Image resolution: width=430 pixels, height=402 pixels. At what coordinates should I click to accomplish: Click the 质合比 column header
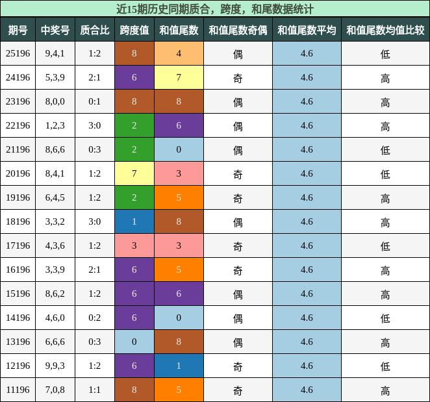[95, 29]
